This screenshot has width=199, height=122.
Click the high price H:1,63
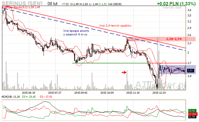pyautogui.click(x=84, y=4)
